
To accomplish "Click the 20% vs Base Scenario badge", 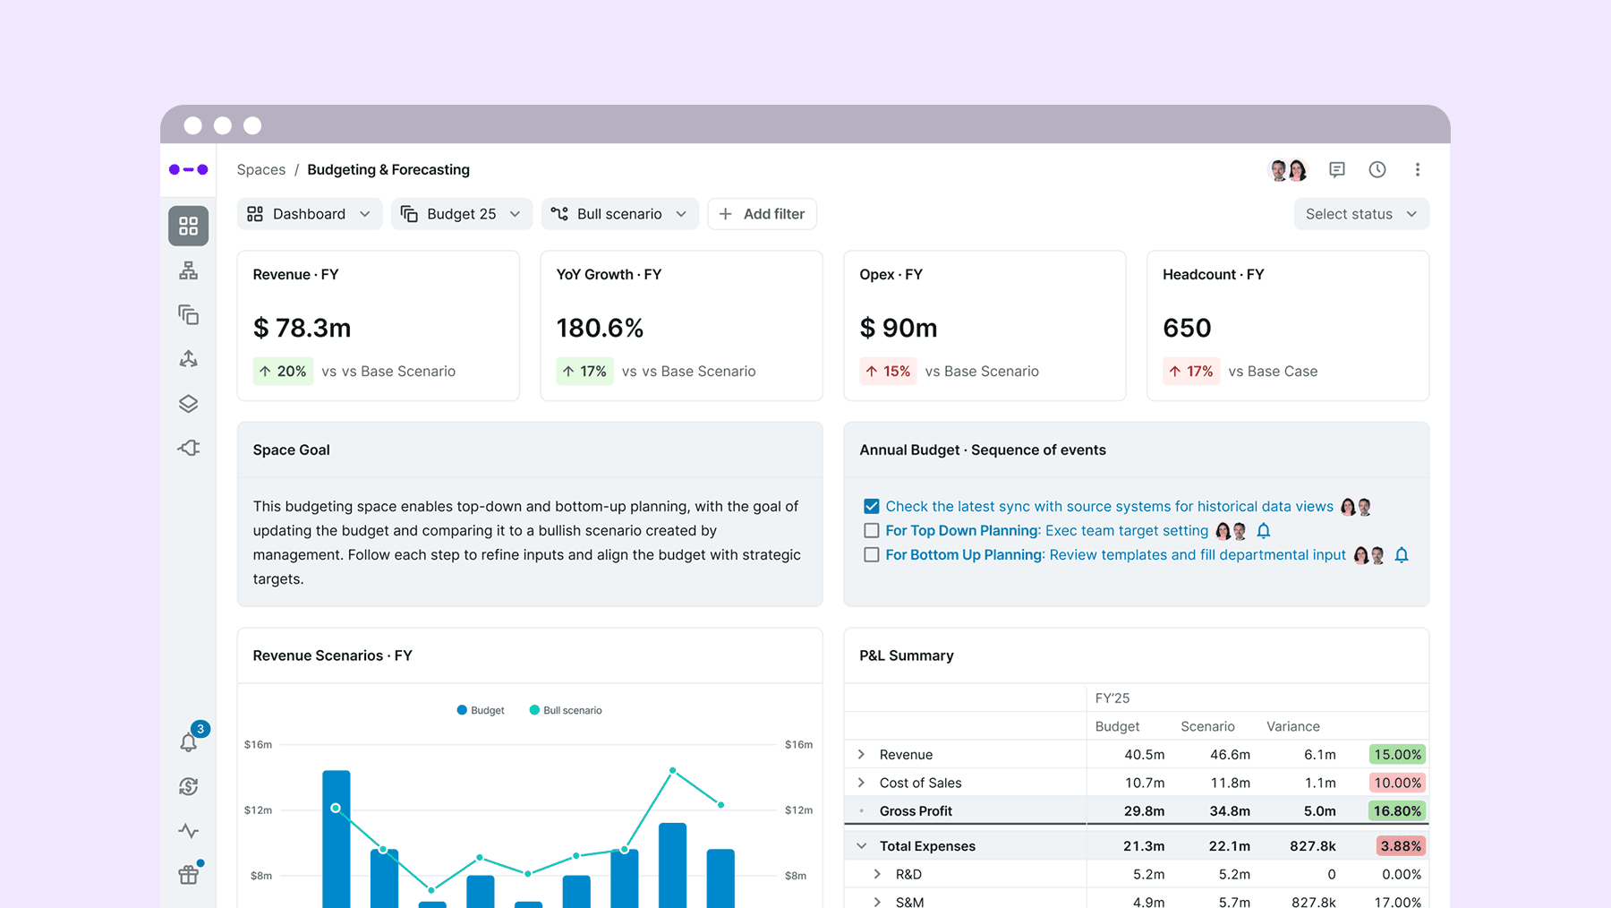I will pyautogui.click(x=283, y=372).
